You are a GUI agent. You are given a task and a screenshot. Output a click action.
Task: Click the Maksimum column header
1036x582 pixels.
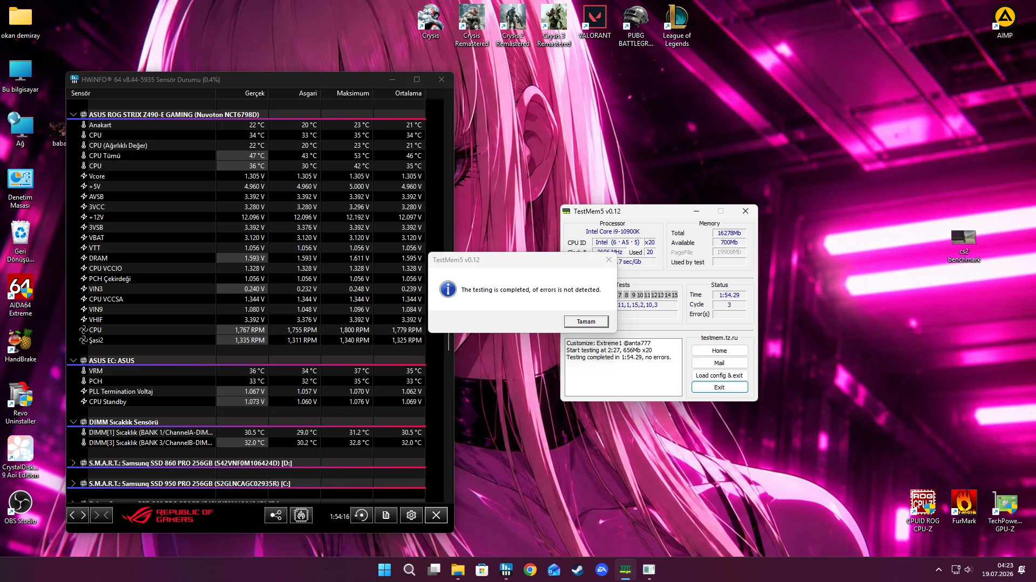coord(347,93)
